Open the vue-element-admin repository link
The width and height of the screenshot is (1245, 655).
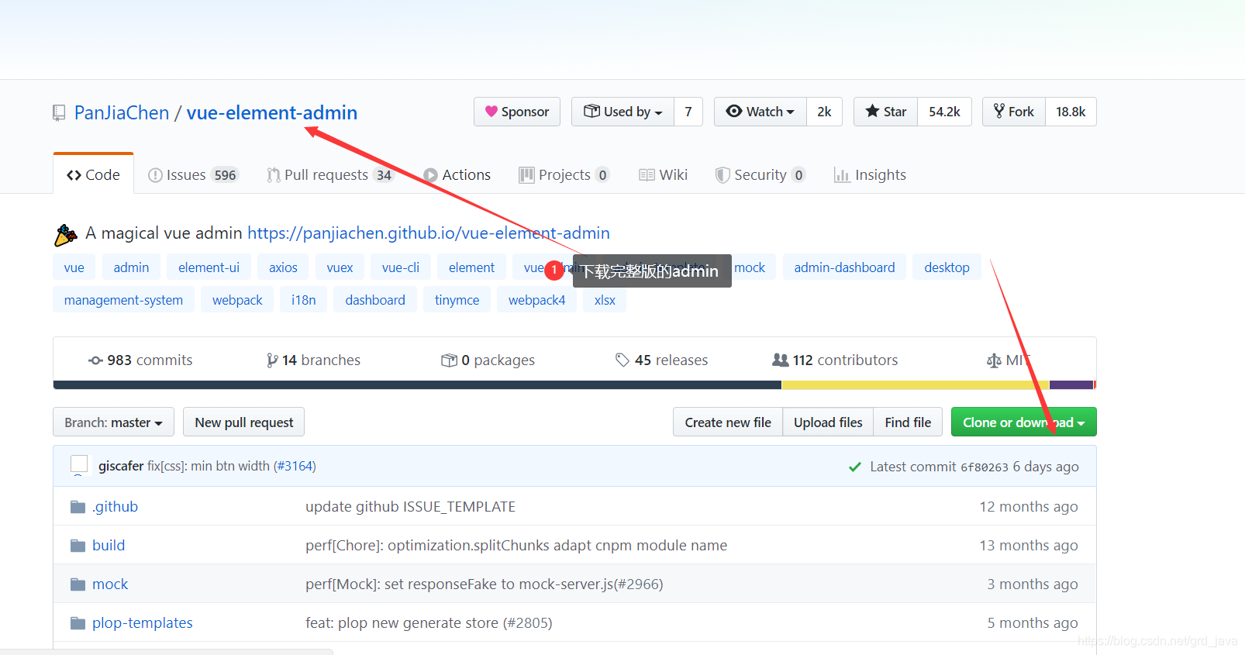coord(272,113)
